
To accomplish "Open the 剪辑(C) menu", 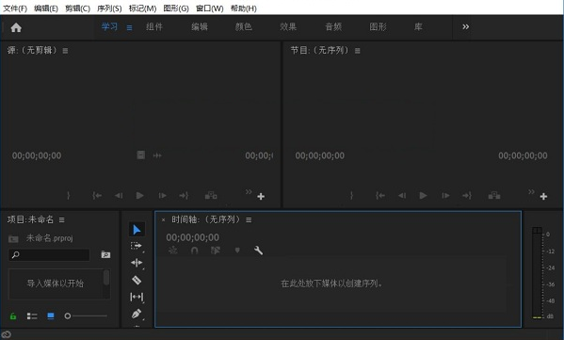I will tap(78, 8).
